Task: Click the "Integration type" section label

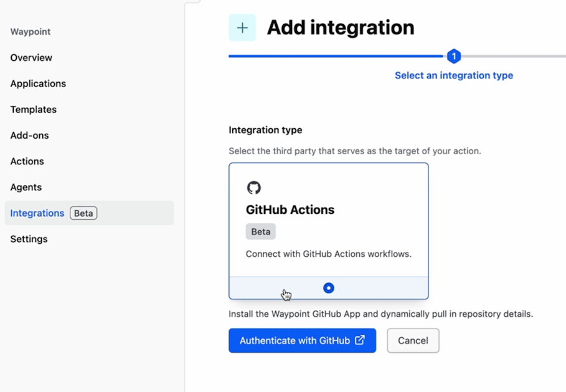Action: coord(265,130)
